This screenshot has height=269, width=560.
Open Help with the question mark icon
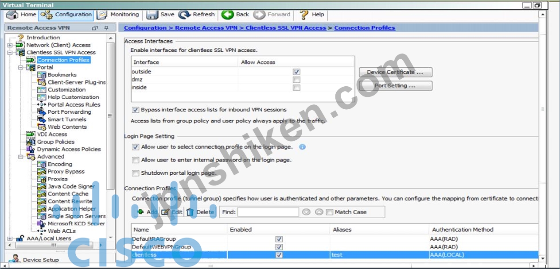coord(304,15)
